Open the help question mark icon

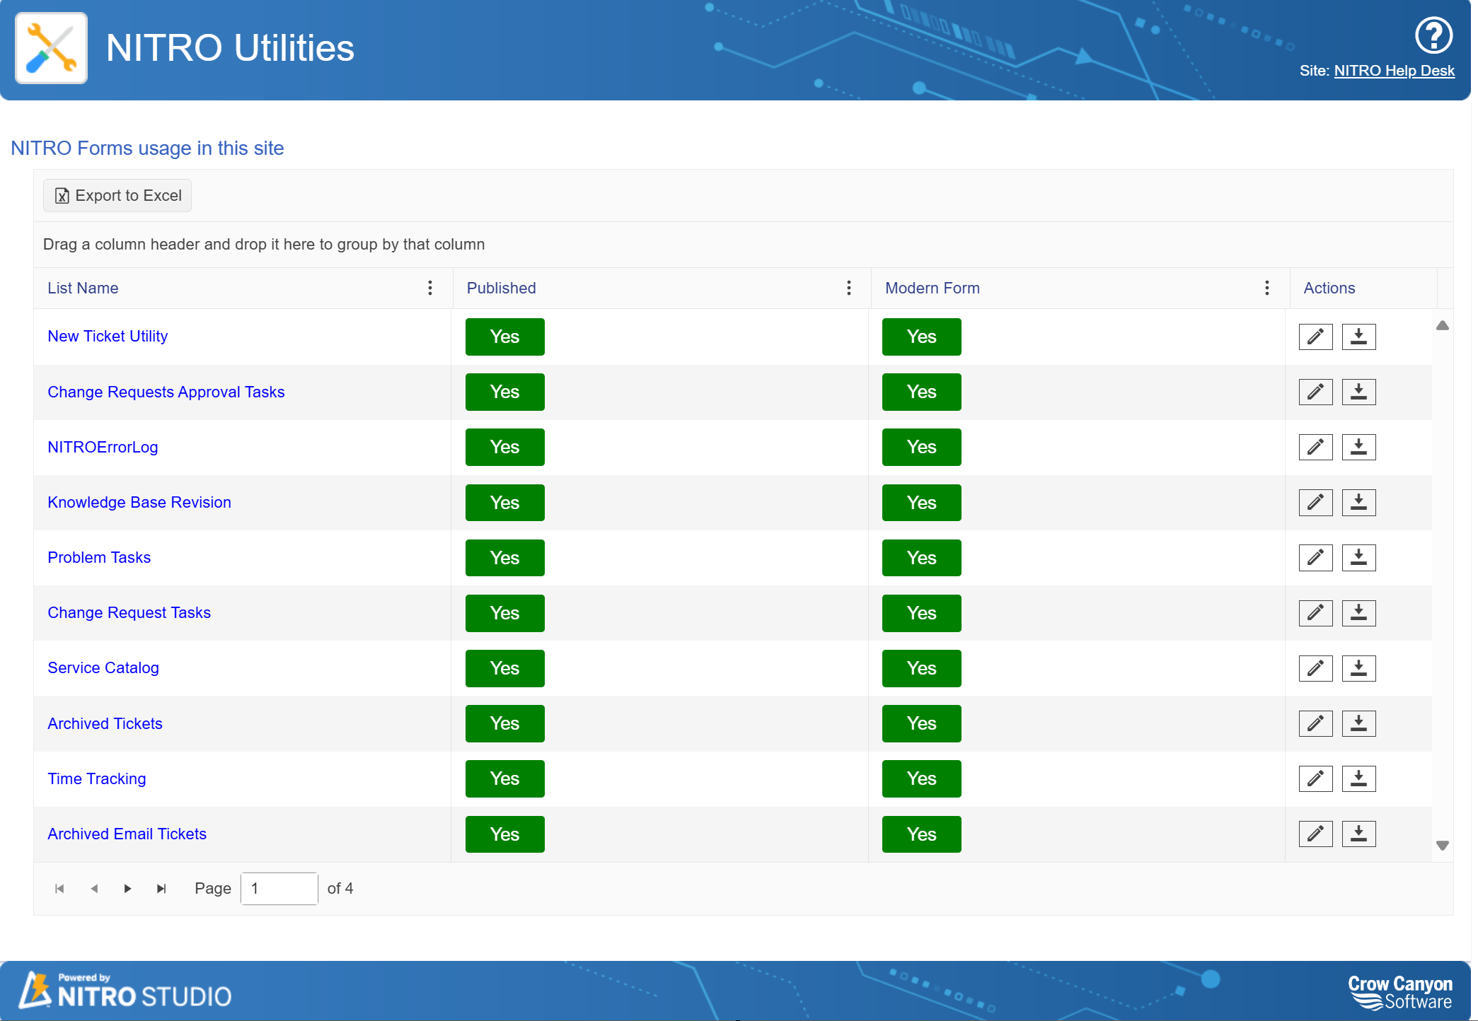[1433, 35]
